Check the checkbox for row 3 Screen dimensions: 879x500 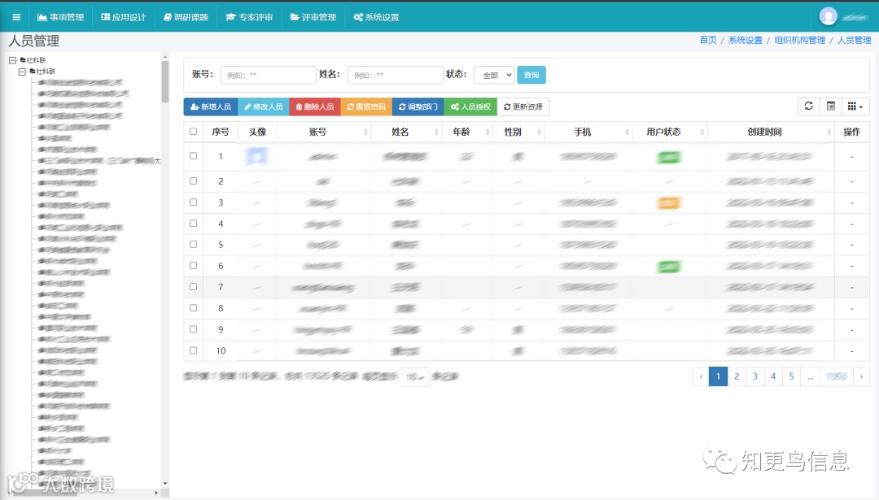[x=194, y=202]
